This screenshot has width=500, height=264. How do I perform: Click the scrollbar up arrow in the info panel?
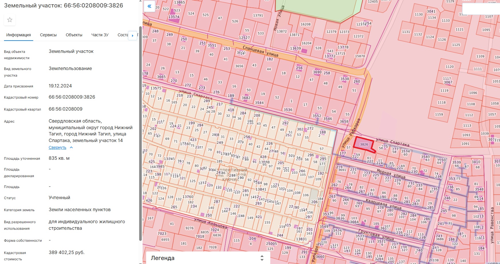[140, 1]
